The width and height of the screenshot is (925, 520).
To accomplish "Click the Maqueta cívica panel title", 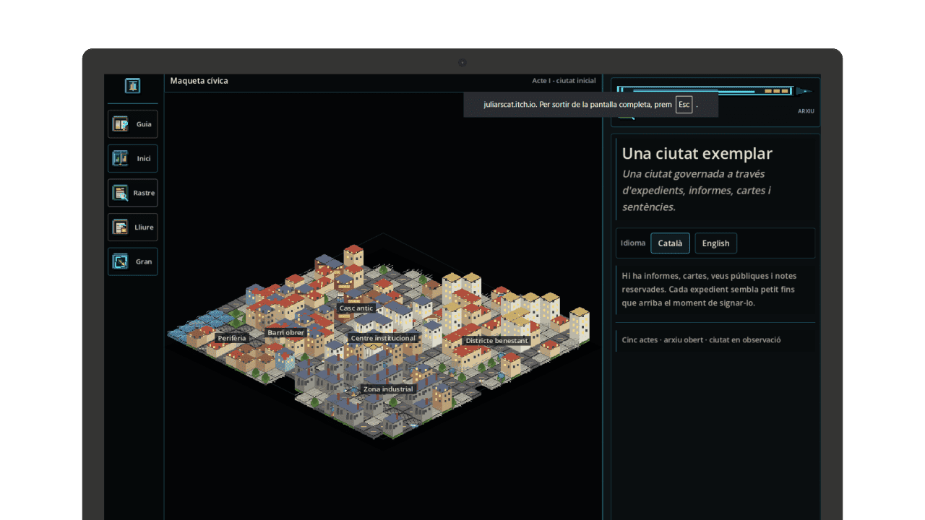I will pos(199,81).
